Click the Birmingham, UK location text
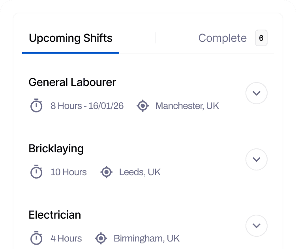 point(146,238)
